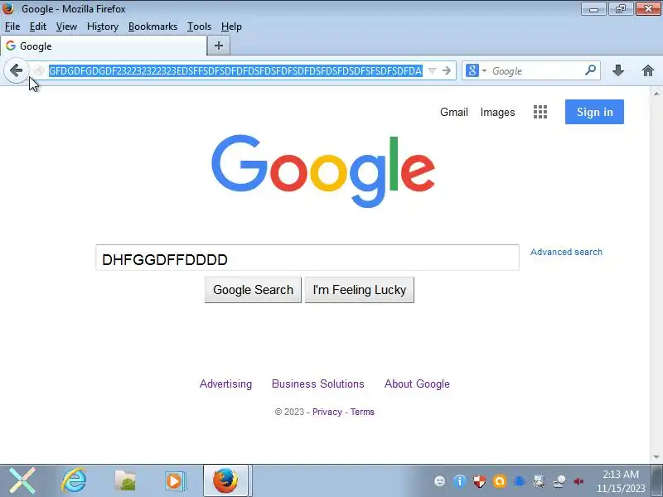Screen dimensions: 663x497
Task: Open the Edit menu
Action: coord(37,27)
